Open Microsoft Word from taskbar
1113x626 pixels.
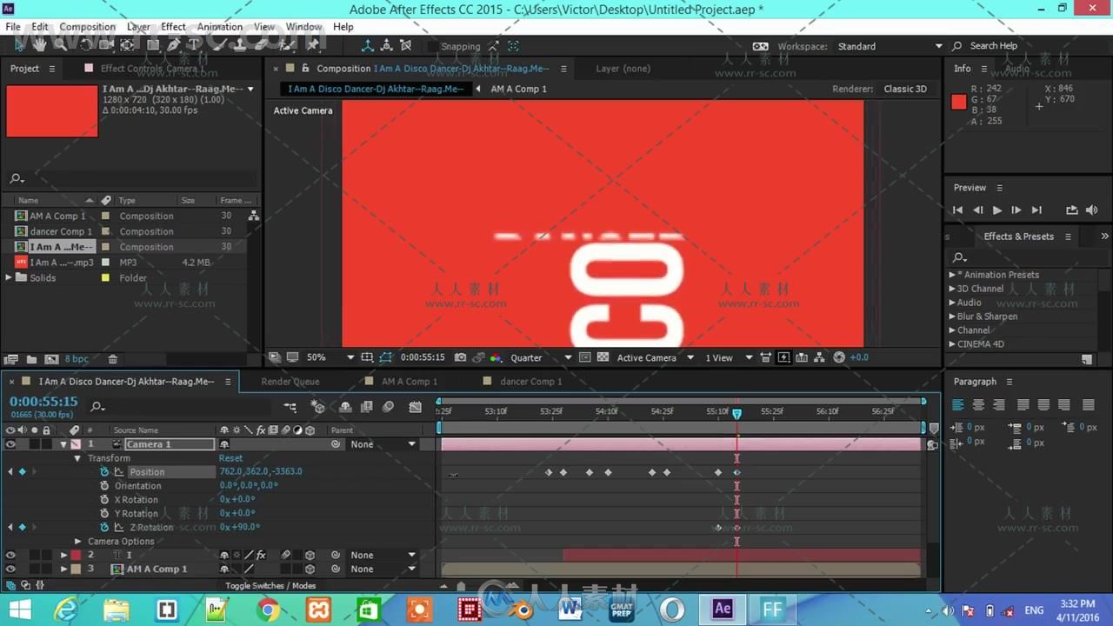coord(570,609)
